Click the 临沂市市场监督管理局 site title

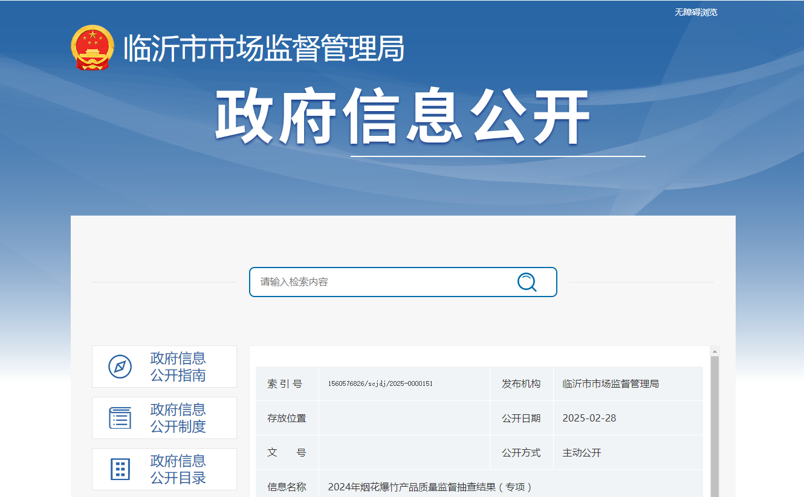[264, 48]
